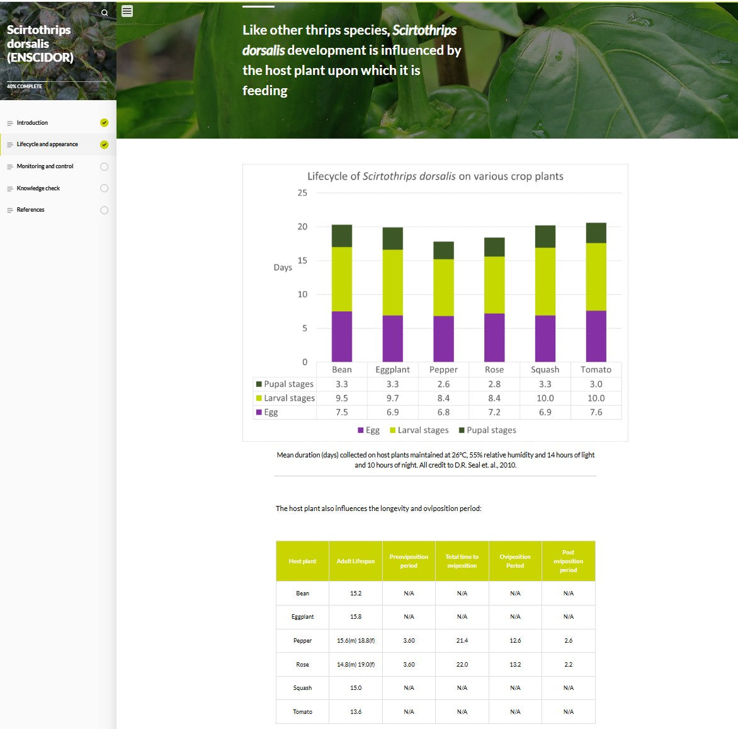
Task: Click the dark green Pupal stages bottom legend swatch
Action: [462, 430]
